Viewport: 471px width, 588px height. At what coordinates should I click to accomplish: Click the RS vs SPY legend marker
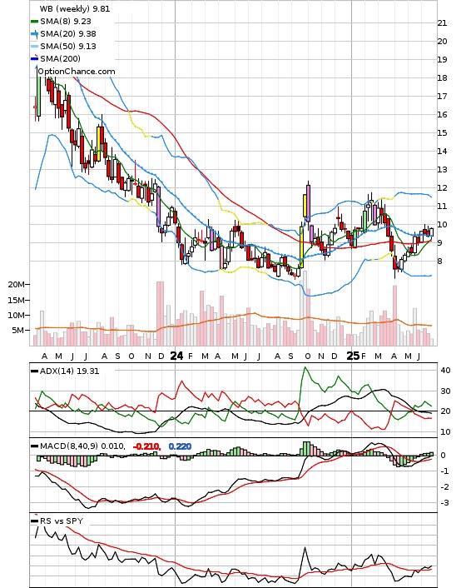point(34,521)
